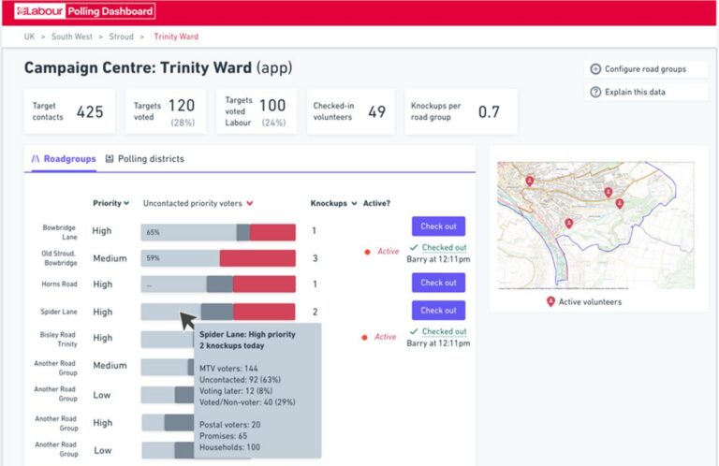Click the Active volunteers legend pin icon

550,301
